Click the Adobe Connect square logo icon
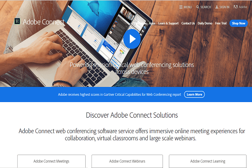Viewport: 252px width, 168px height. point(17,21)
